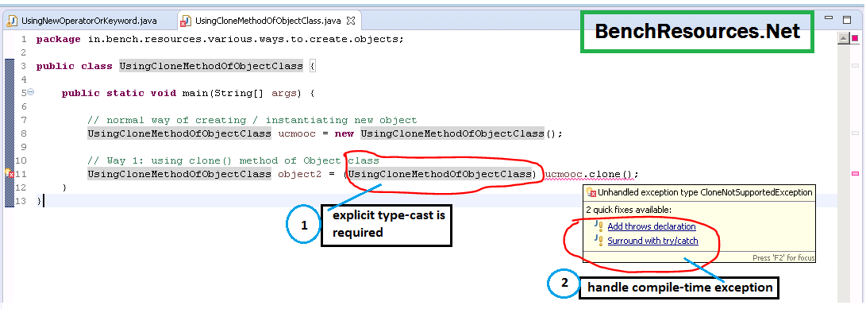Close the UsingCloneMethodOfObjectClass.java tab

coord(350,21)
